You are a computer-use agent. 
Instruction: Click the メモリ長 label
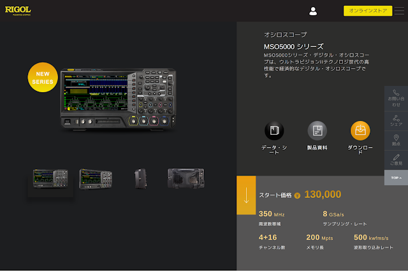[315, 247]
